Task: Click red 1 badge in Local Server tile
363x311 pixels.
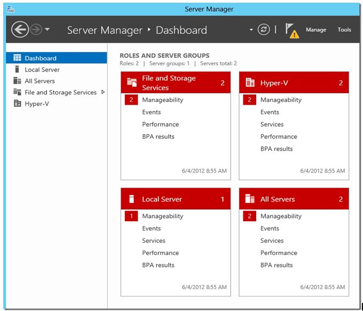Action: click(131, 216)
